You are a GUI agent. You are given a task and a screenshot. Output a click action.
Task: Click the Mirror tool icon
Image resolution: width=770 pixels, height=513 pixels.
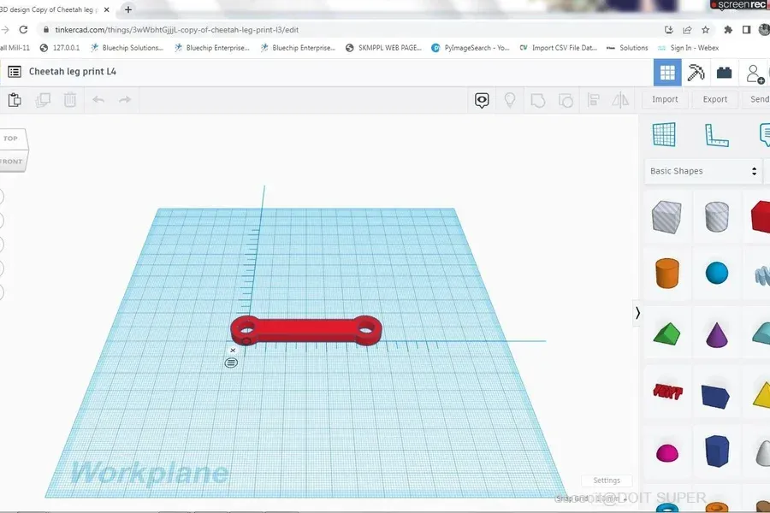pos(620,100)
